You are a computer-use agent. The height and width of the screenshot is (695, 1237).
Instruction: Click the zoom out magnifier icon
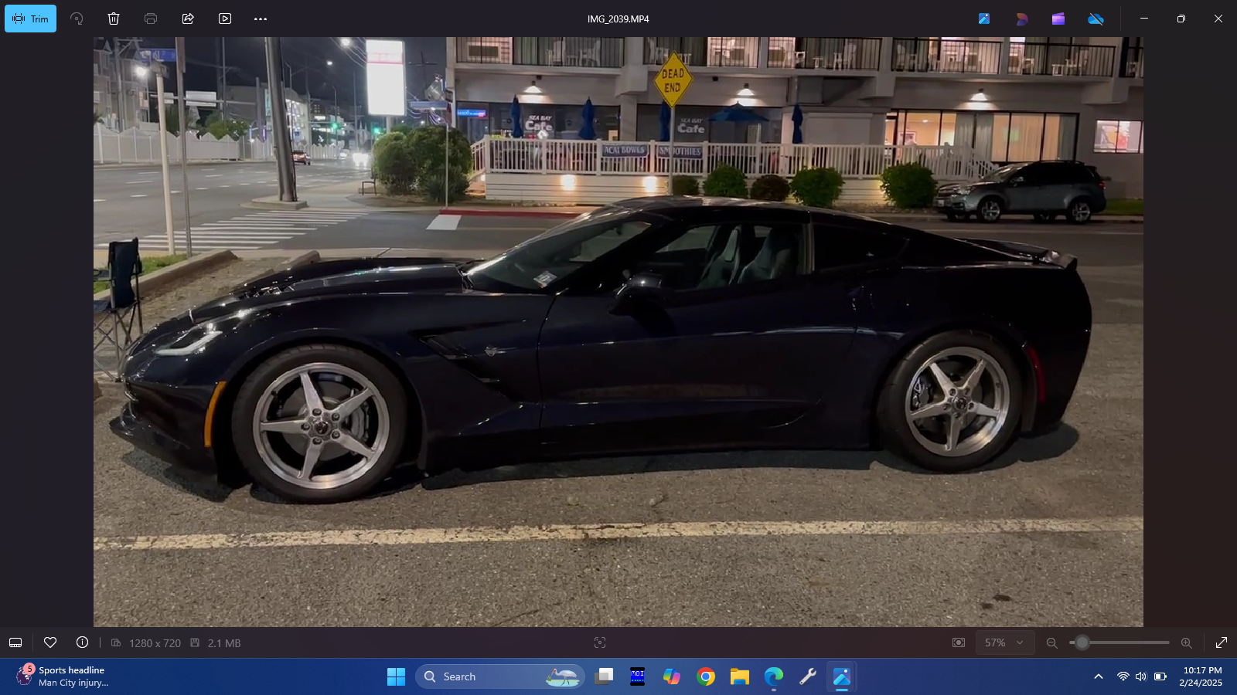(1051, 642)
